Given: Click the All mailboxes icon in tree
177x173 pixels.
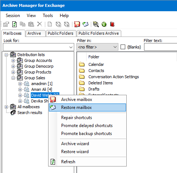Looking at the screenshot, I should pos(13,107).
